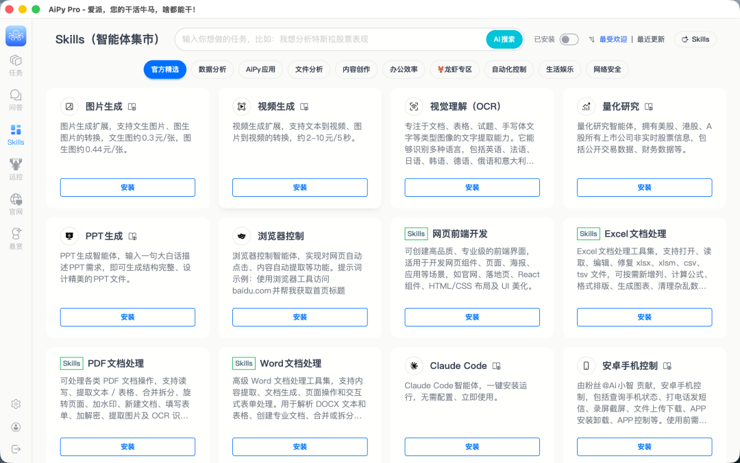Click the 浏览器控制 mask icon
The height and width of the screenshot is (463, 740).
point(242,236)
